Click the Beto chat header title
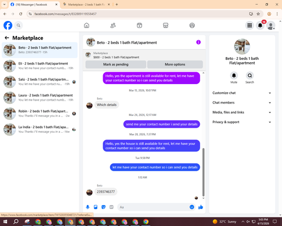The height and width of the screenshot is (226, 282). click(127, 43)
